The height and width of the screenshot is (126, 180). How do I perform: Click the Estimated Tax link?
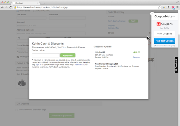pos(113,28)
